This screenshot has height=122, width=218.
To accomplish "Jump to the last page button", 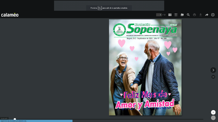I will [x=213, y=77].
